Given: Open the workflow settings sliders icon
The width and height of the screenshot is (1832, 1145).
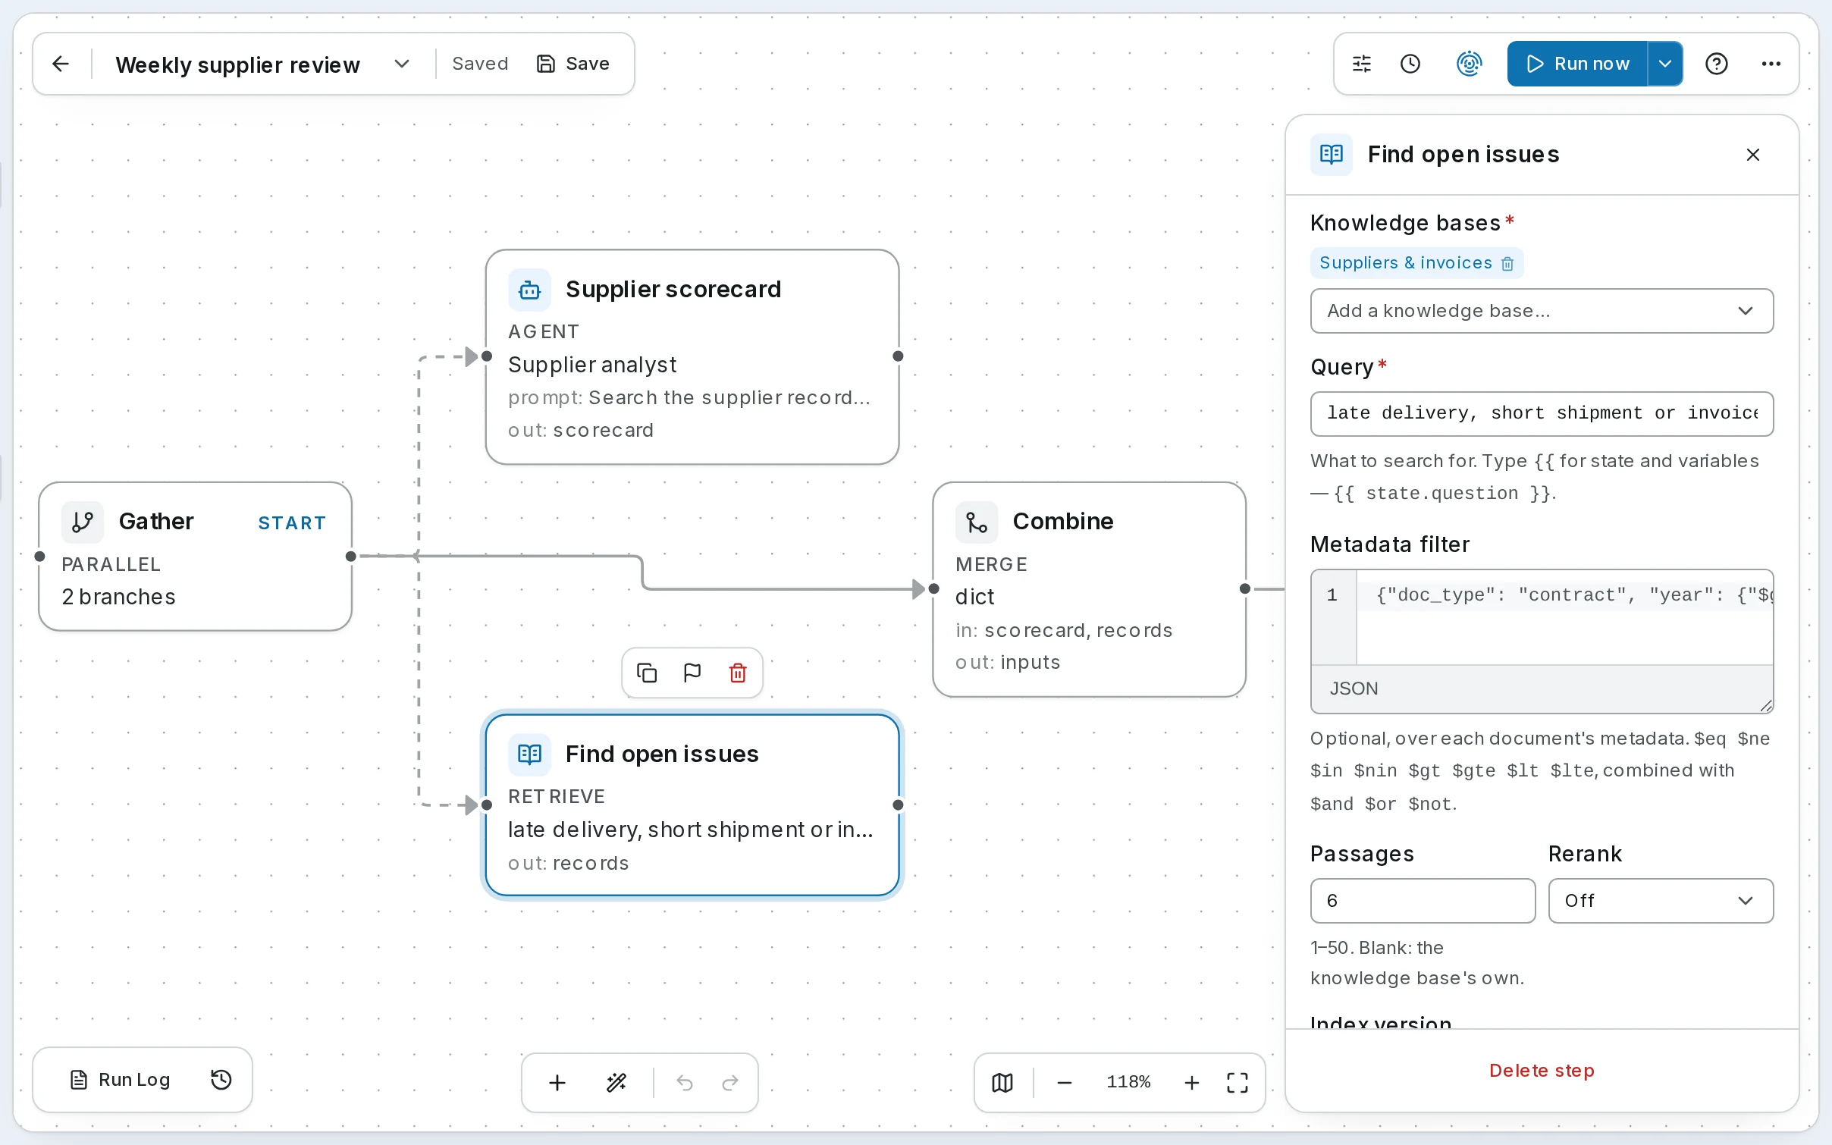Looking at the screenshot, I should coord(1362,64).
